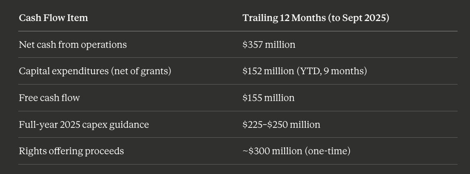Select the Net cash from operations label

click(x=73, y=45)
